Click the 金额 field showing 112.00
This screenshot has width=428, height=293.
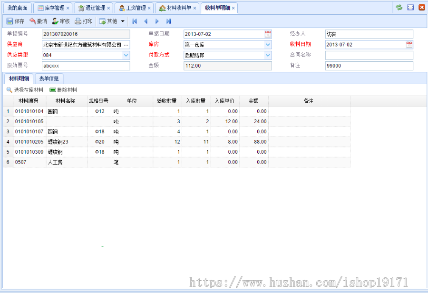point(228,66)
